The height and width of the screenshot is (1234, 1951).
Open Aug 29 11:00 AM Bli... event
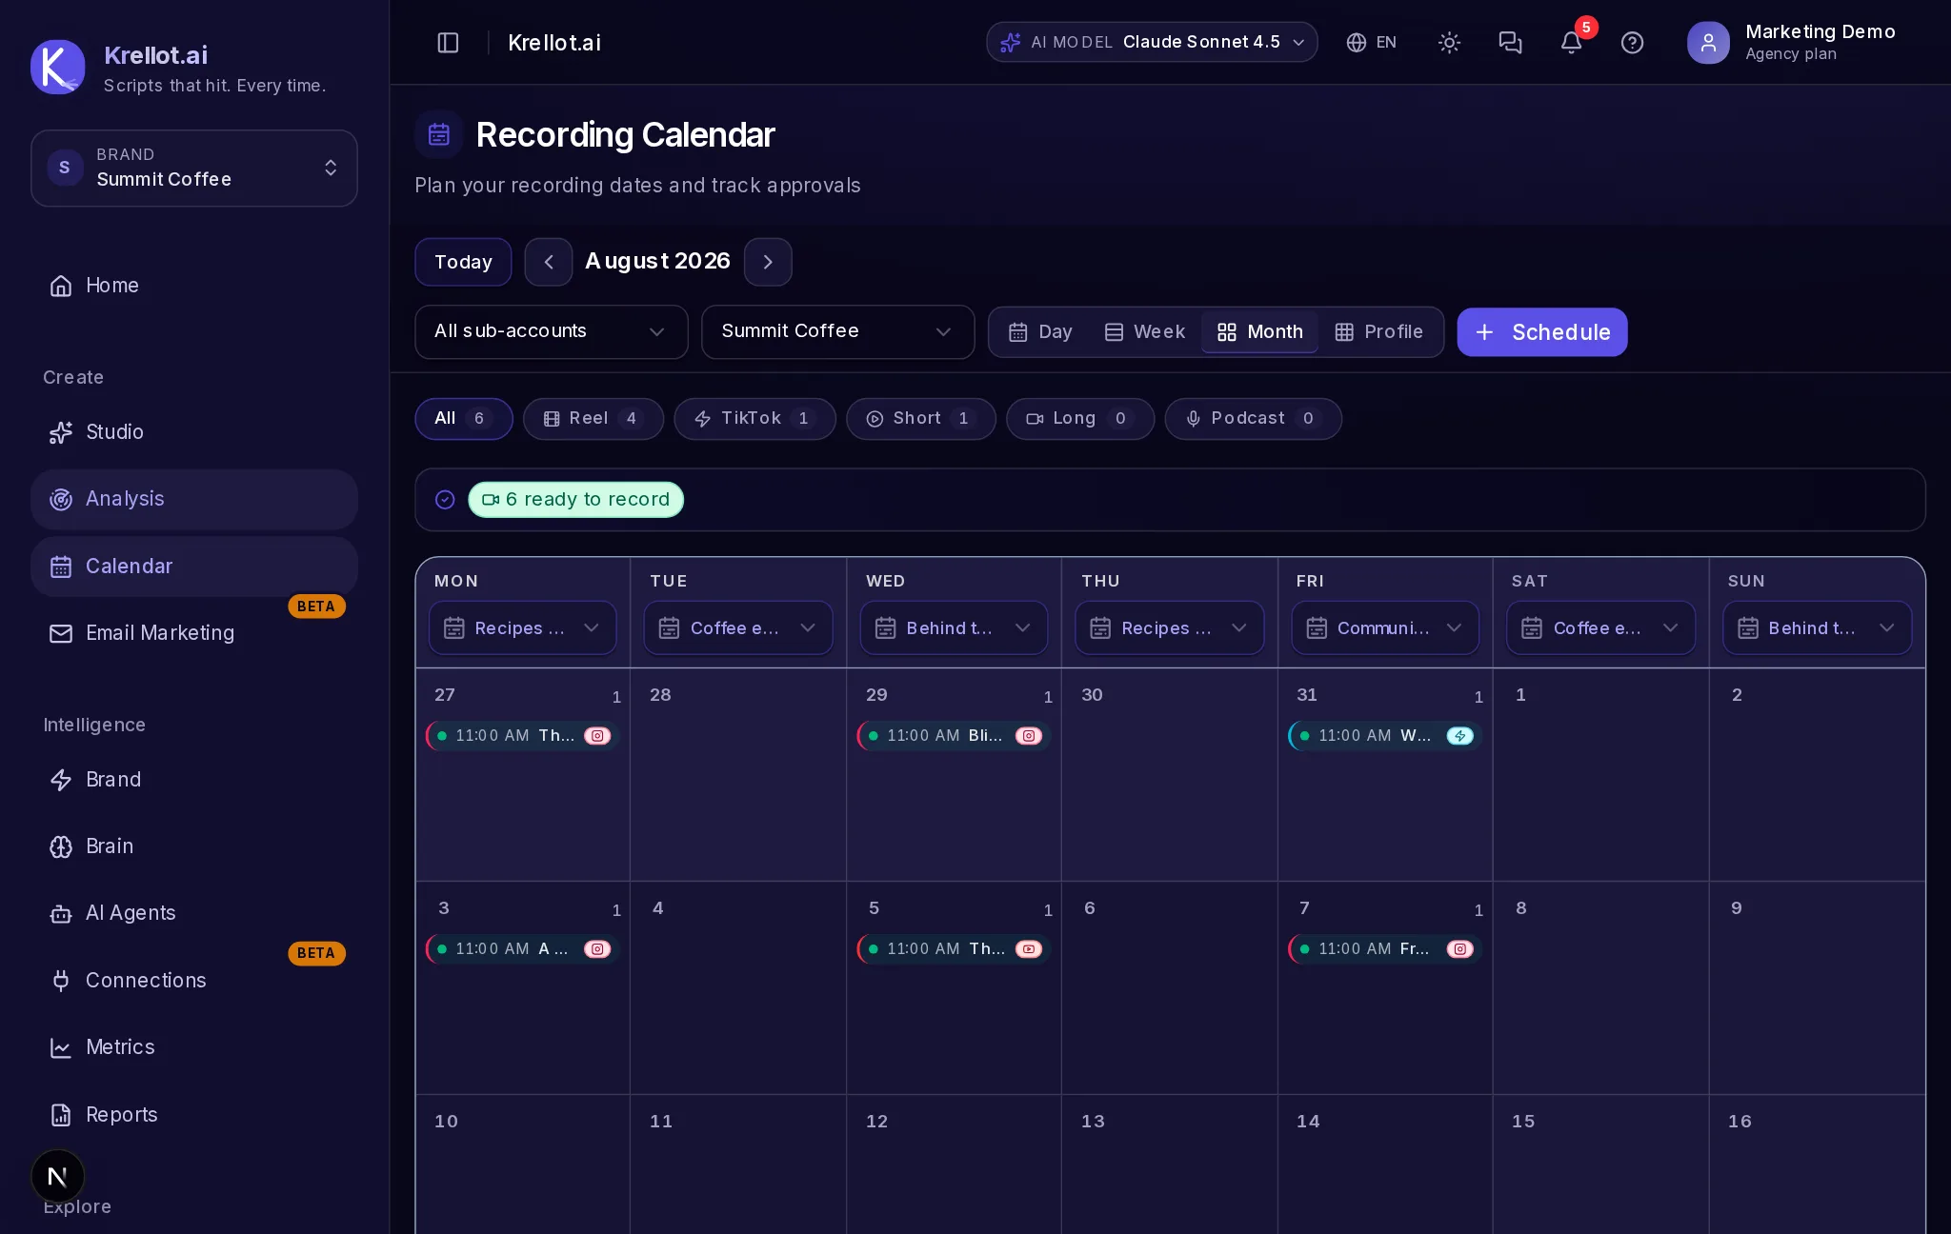pyautogui.click(x=955, y=736)
